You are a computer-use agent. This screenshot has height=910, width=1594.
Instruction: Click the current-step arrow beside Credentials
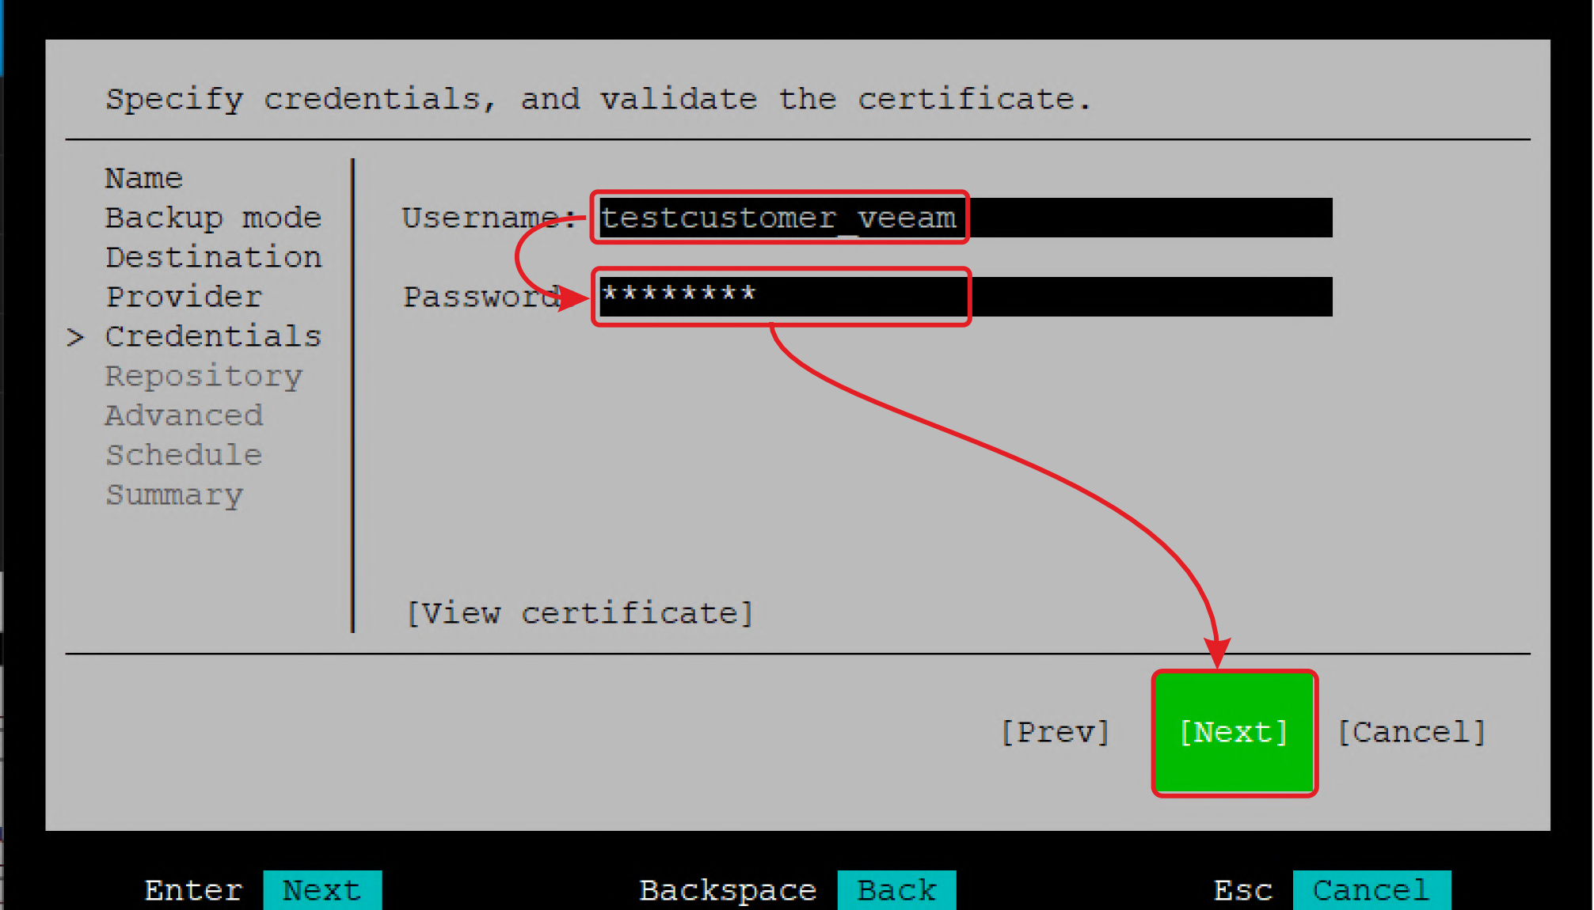coord(75,337)
